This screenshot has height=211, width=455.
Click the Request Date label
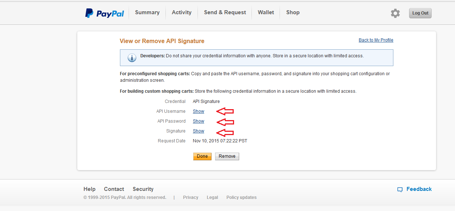(x=172, y=141)
